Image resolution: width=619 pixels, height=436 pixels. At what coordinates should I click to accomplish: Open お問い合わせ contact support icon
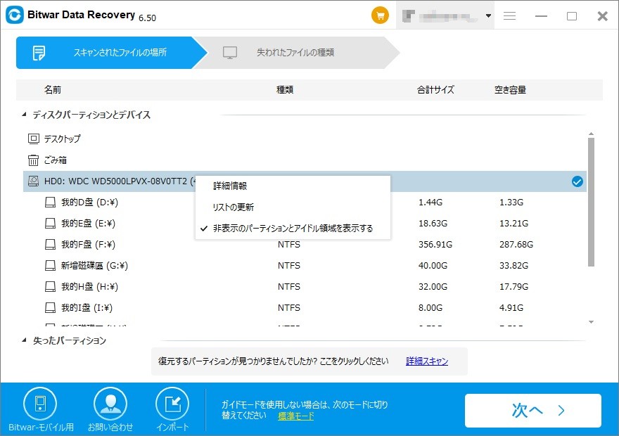(x=110, y=403)
